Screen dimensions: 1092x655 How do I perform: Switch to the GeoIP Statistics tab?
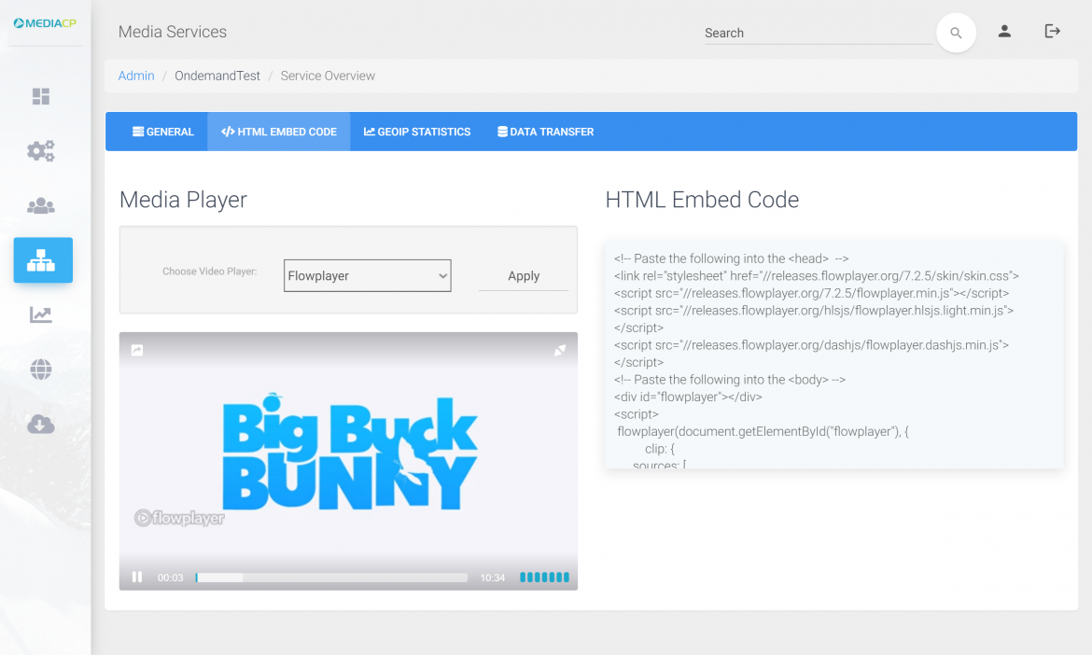tap(417, 132)
